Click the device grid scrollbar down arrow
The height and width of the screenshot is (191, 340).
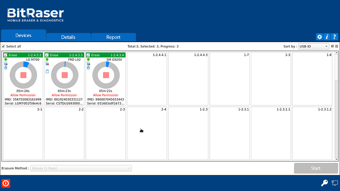[x=337, y=159]
